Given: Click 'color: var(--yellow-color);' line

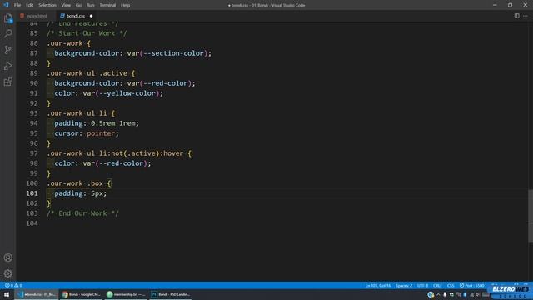Looking at the screenshot, I should (x=109, y=93).
